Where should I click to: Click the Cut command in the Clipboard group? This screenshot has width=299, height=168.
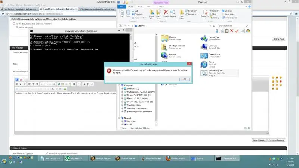pos(135,11)
